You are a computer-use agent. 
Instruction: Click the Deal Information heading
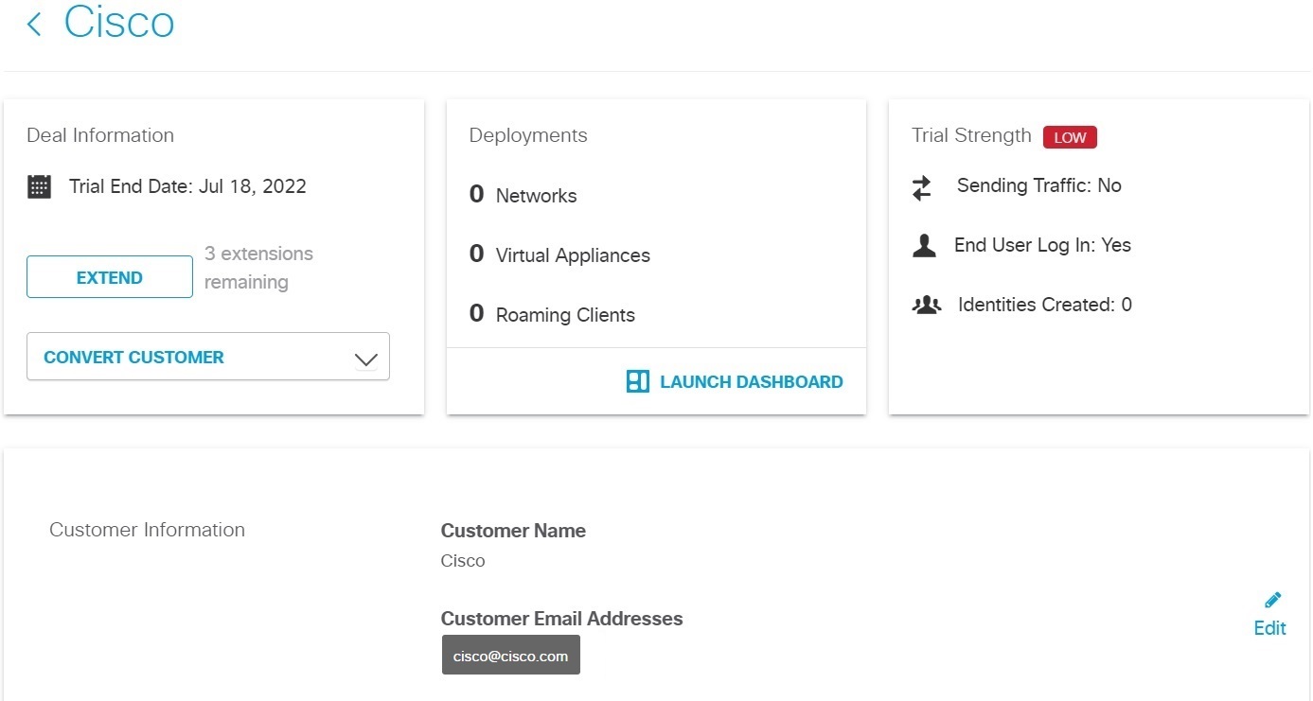[x=100, y=135]
